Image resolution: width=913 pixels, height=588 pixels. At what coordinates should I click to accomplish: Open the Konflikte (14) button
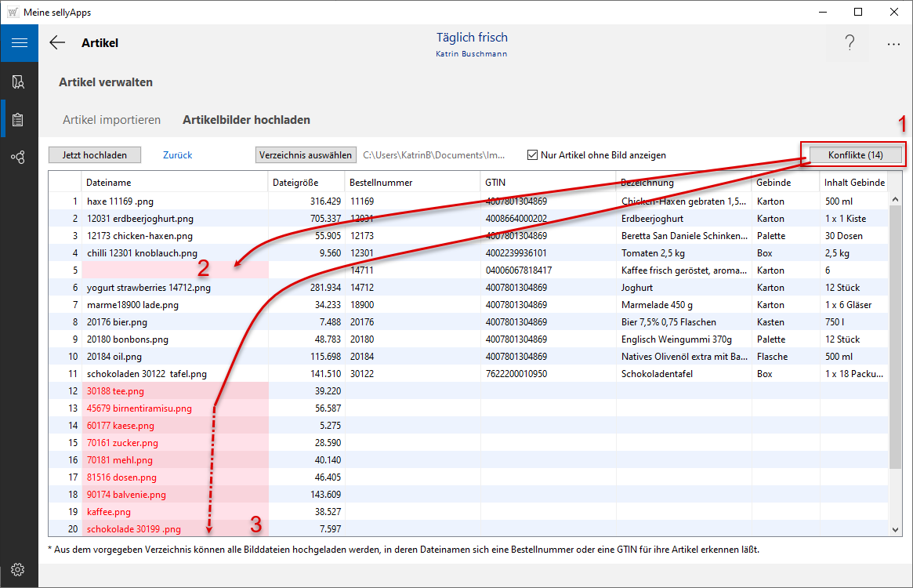[x=855, y=155]
